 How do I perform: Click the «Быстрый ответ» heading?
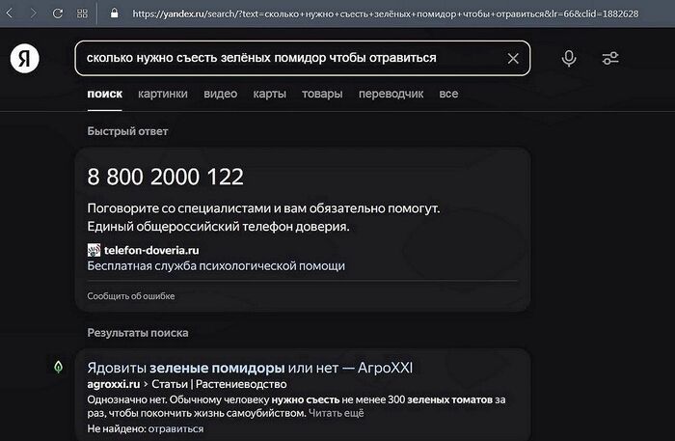click(x=127, y=131)
